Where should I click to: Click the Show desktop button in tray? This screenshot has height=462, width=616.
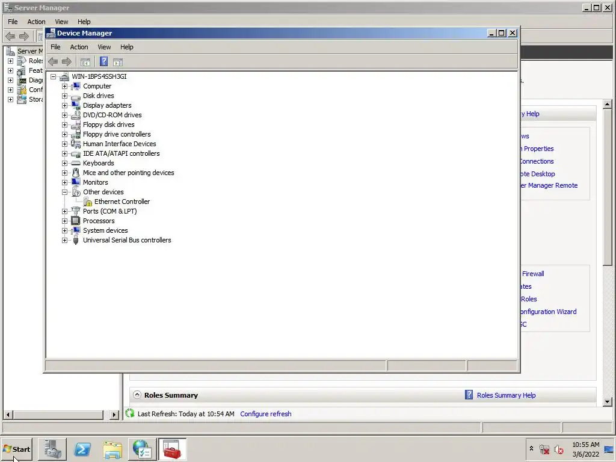(609, 449)
